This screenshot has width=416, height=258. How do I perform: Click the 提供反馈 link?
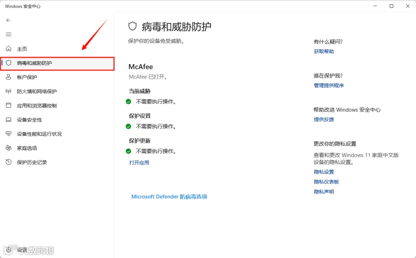point(324,120)
